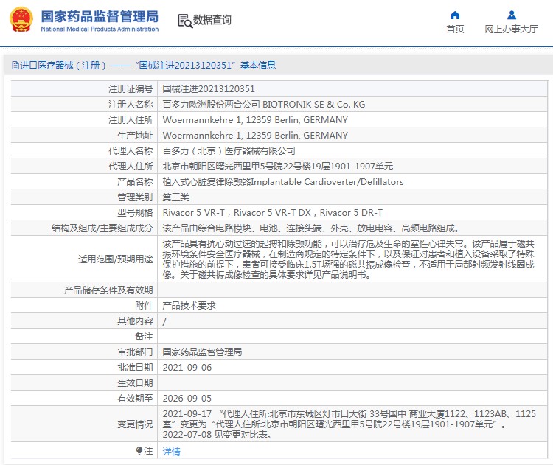Click the 生效日期 label
The height and width of the screenshot is (465, 553).
click(x=135, y=383)
